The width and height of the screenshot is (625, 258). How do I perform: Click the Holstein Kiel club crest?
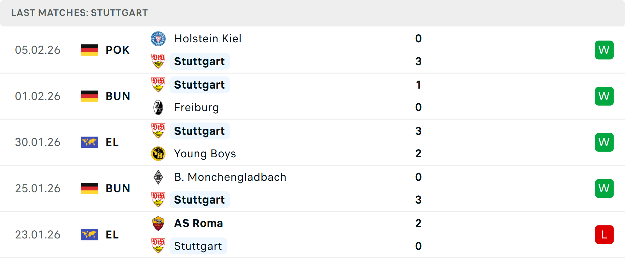click(158, 39)
